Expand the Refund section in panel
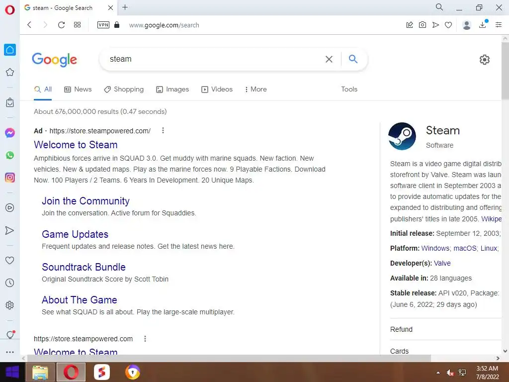This screenshot has height=382, width=509. point(445,329)
